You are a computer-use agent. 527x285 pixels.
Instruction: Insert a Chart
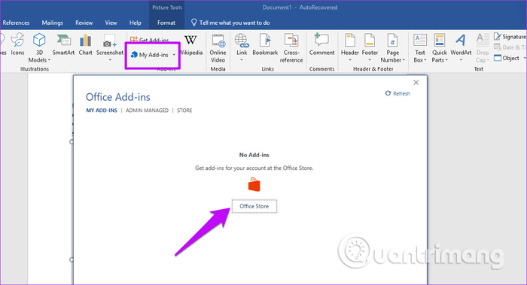coord(85,44)
